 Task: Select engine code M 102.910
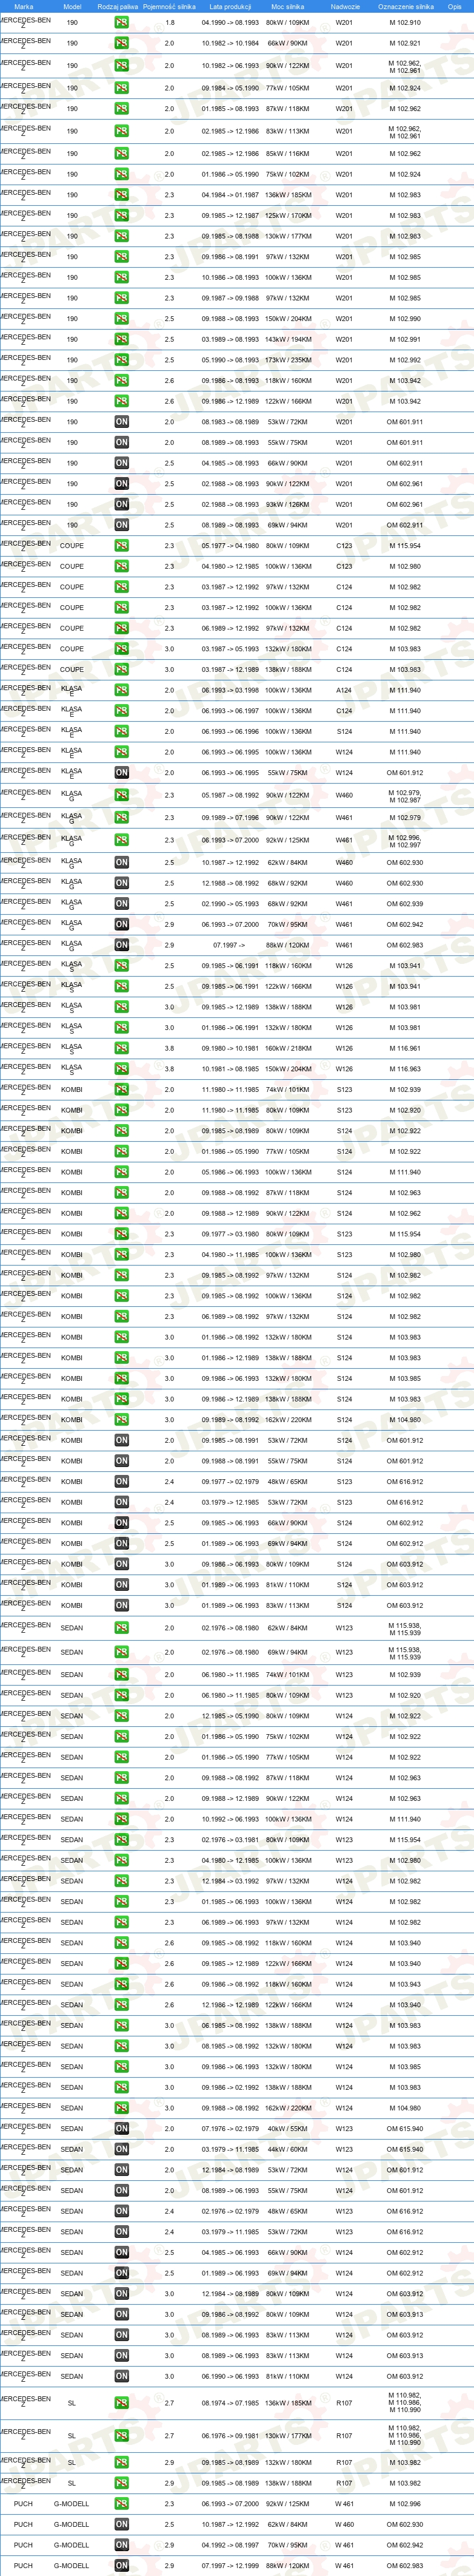pos(405,23)
